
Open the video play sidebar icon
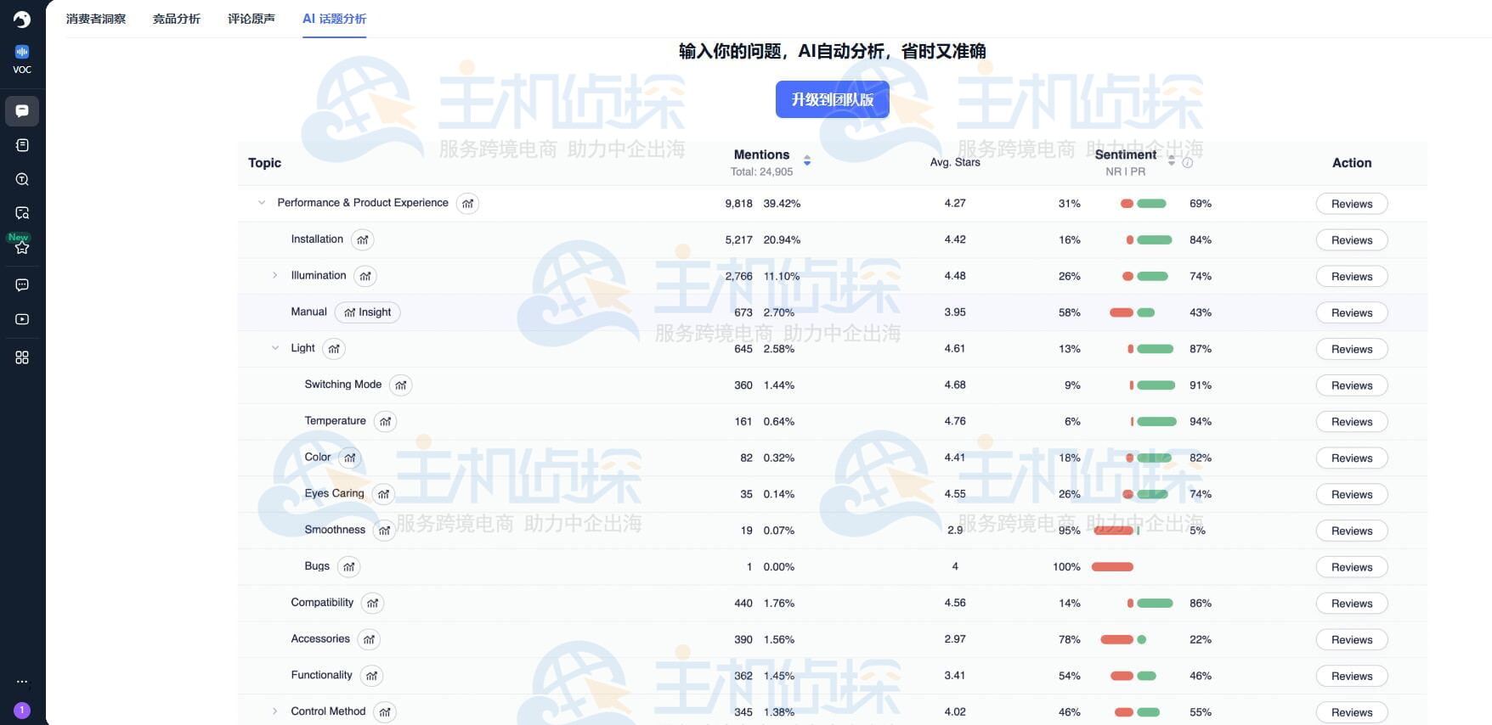[22, 319]
